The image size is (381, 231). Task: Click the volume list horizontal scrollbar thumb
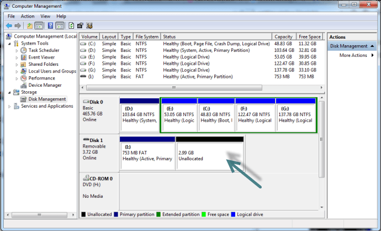(174, 87)
